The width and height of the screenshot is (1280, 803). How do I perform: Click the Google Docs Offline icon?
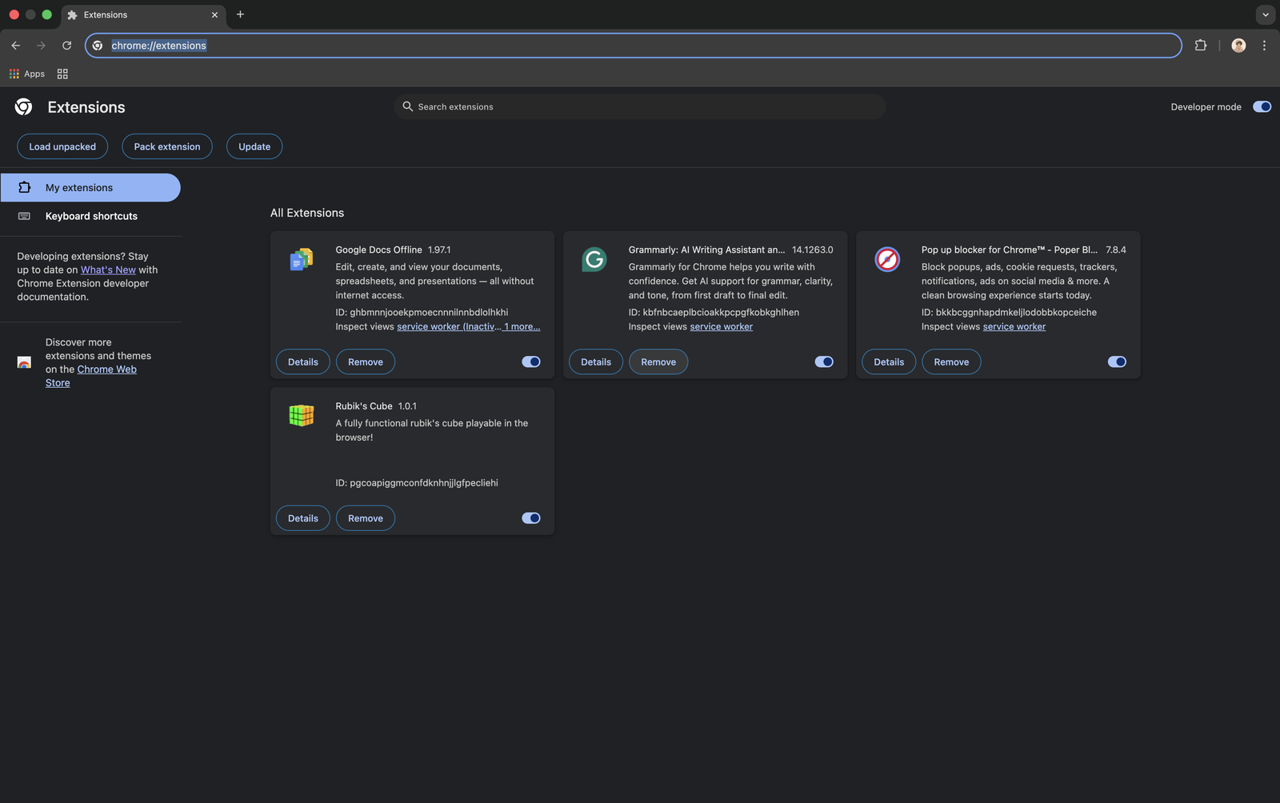(x=302, y=259)
